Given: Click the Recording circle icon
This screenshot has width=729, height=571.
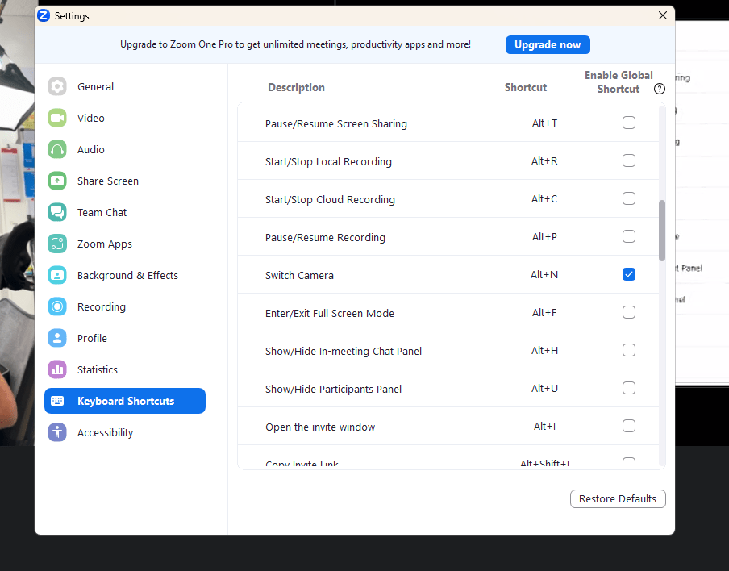Looking at the screenshot, I should pos(57,307).
